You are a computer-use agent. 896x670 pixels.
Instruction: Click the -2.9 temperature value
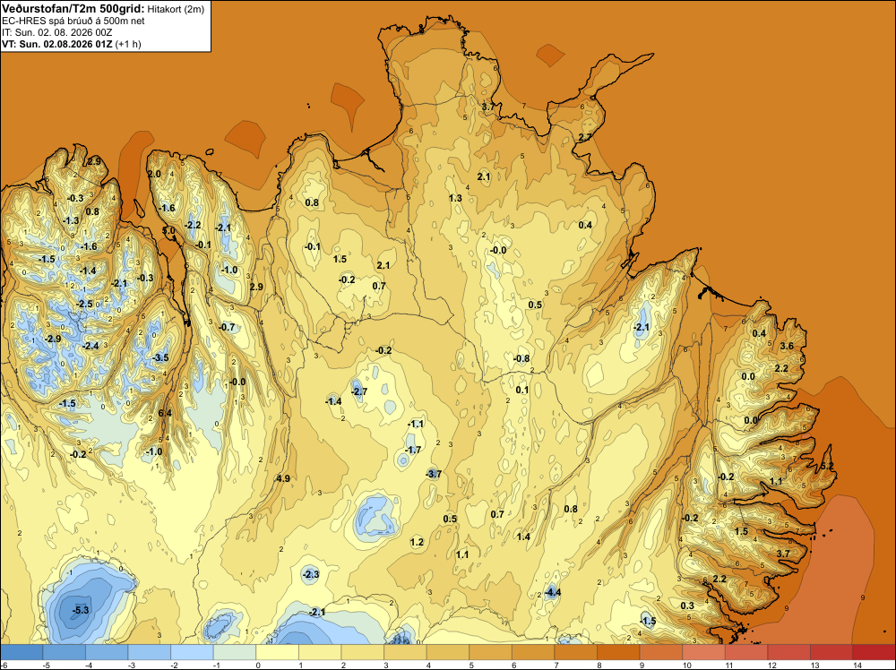point(53,339)
